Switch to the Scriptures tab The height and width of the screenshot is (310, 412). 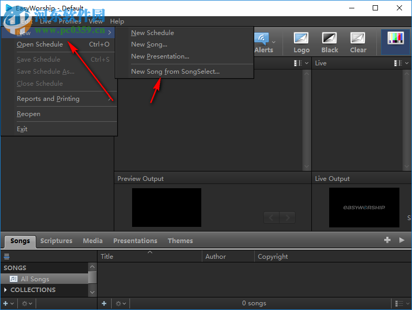pyautogui.click(x=56, y=241)
